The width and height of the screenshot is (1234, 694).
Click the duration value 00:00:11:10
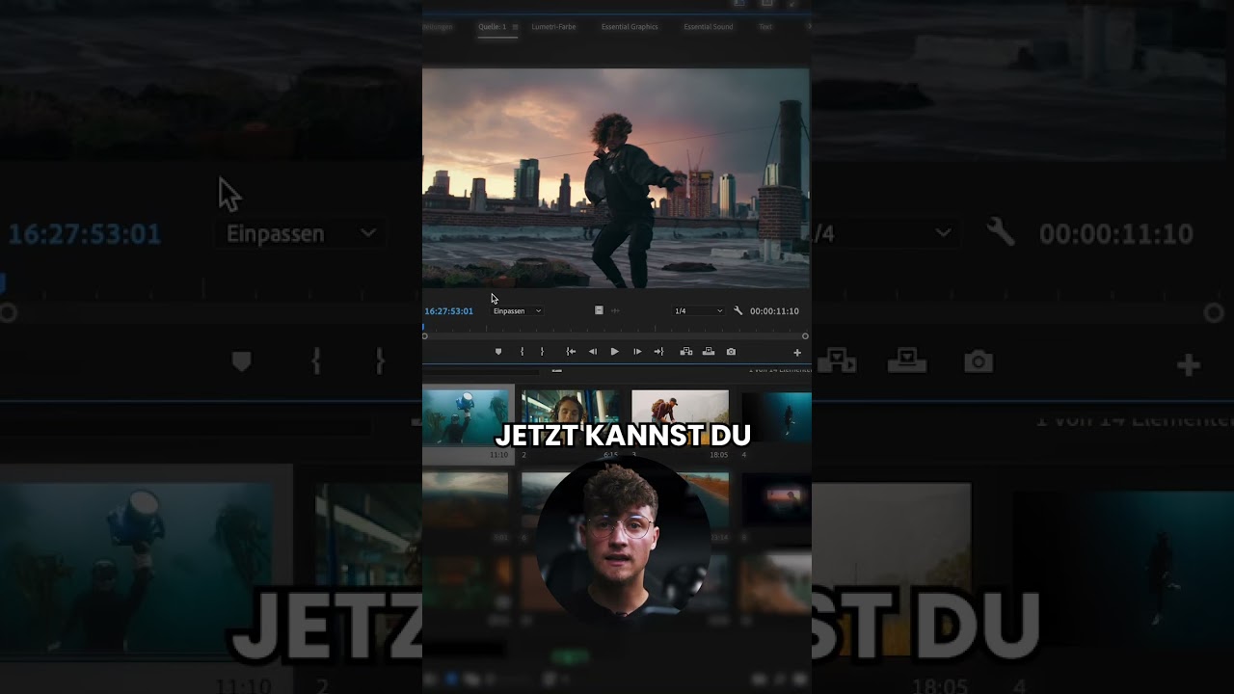tap(775, 311)
